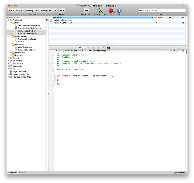Collapse the Classes group

click(11, 23)
